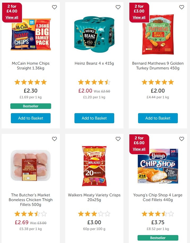Screen dimensions: 190x243
Task: Click the wishlist heart on Walkers crisps
Action: point(118,139)
